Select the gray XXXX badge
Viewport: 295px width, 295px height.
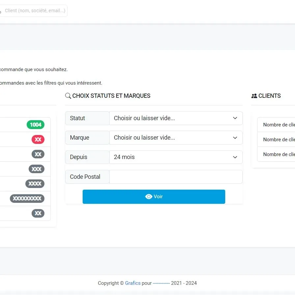coord(35,184)
